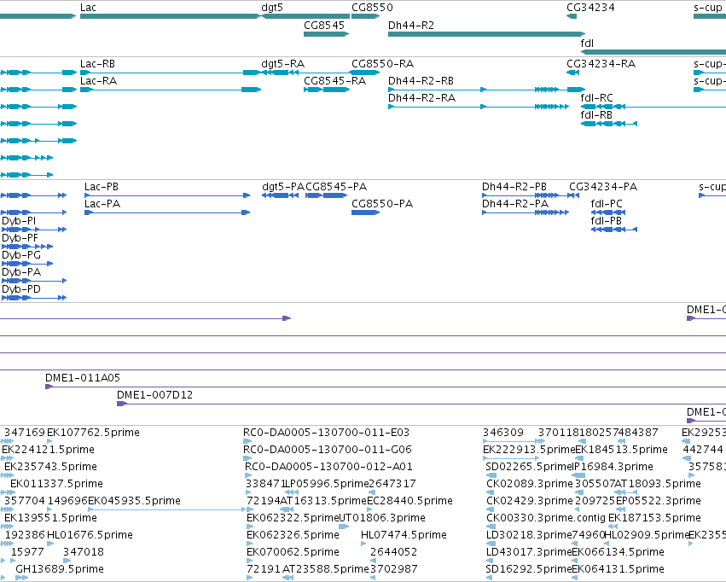Select EST label AT18093.5prime
The width and height of the screenshot is (726, 582).
pyautogui.click(x=658, y=485)
